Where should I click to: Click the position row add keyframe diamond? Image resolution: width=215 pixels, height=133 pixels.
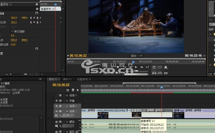click(34, 18)
